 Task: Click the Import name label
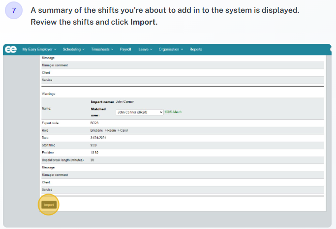pyautogui.click(x=102, y=102)
